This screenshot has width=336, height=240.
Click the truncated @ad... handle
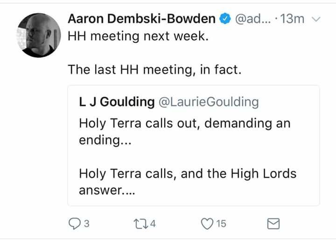click(248, 19)
